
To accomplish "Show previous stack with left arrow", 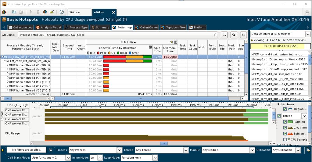I will 267,40.
